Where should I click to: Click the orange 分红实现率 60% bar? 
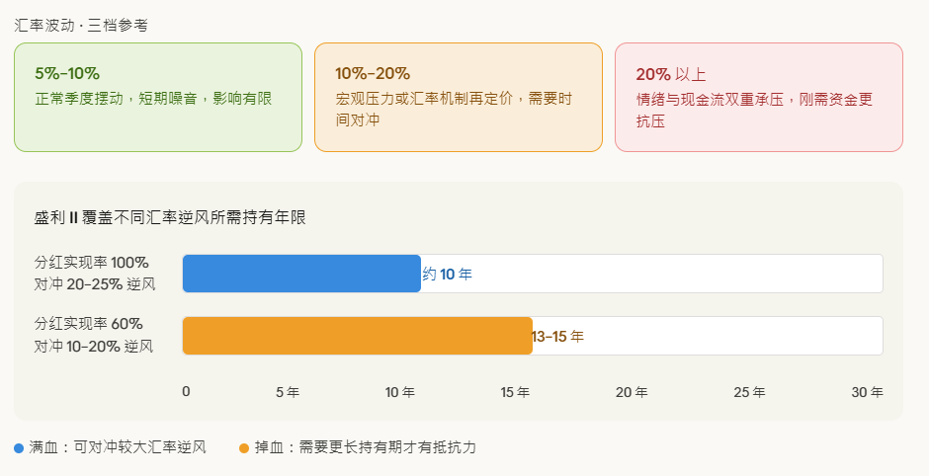(357, 336)
